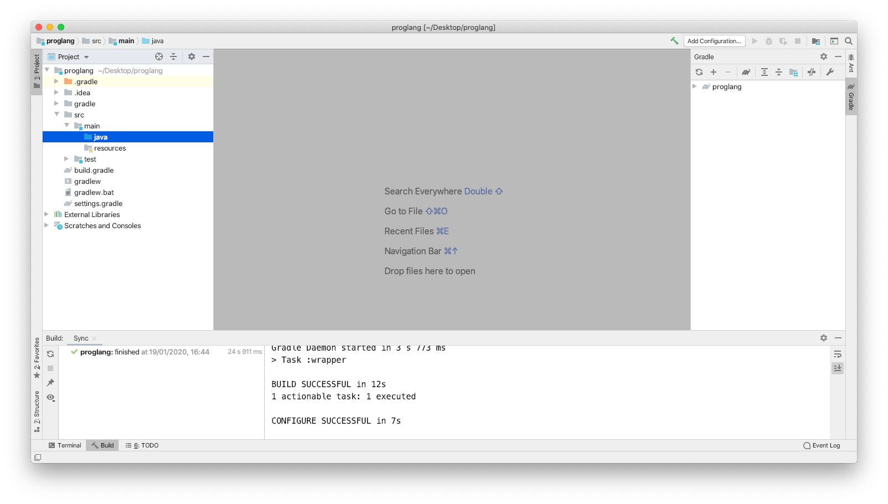Viewport: 888px width, 504px height.
Task: Open Search Everywhere with the magnifier icon
Action: [x=848, y=40]
